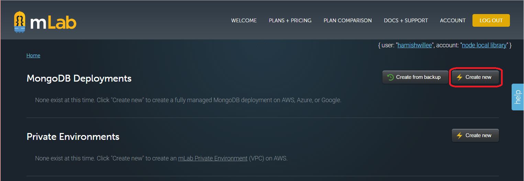Click the Create from backup button label
The width and height of the screenshot is (524, 181).
418,77
